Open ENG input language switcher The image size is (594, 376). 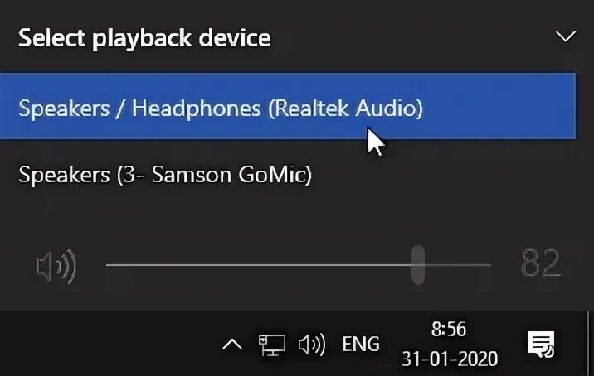[x=361, y=345]
